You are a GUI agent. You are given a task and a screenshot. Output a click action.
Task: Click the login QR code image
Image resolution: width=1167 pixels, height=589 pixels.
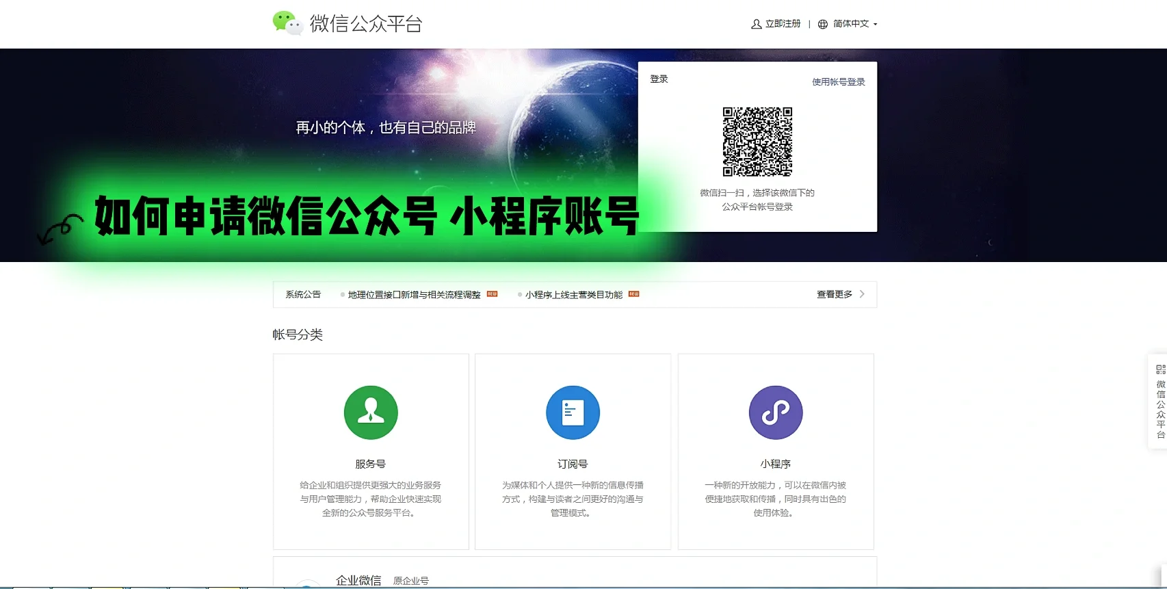click(757, 142)
